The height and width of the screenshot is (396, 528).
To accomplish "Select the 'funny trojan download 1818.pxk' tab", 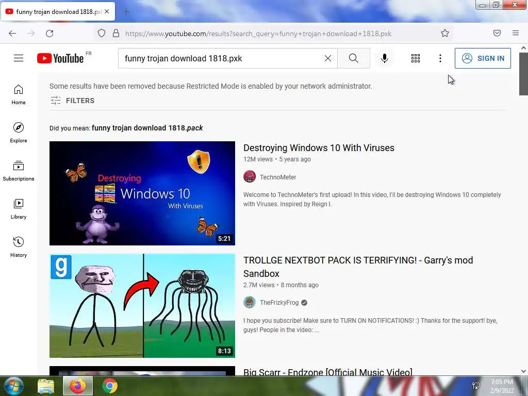I will click(58, 11).
